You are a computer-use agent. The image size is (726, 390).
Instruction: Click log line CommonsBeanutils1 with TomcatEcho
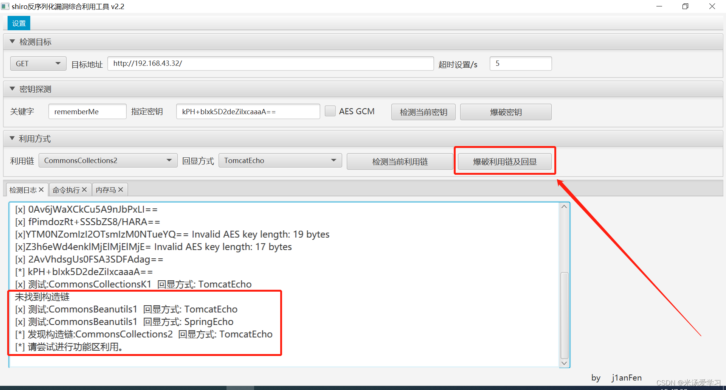(x=126, y=309)
